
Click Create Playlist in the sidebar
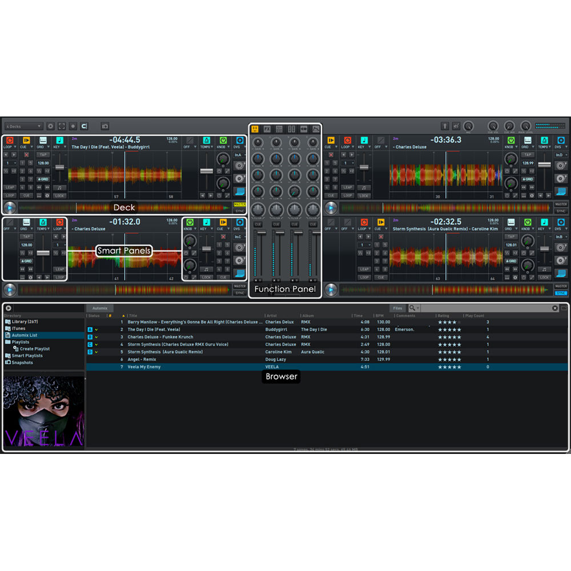pyautogui.click(x=33, y=349)
